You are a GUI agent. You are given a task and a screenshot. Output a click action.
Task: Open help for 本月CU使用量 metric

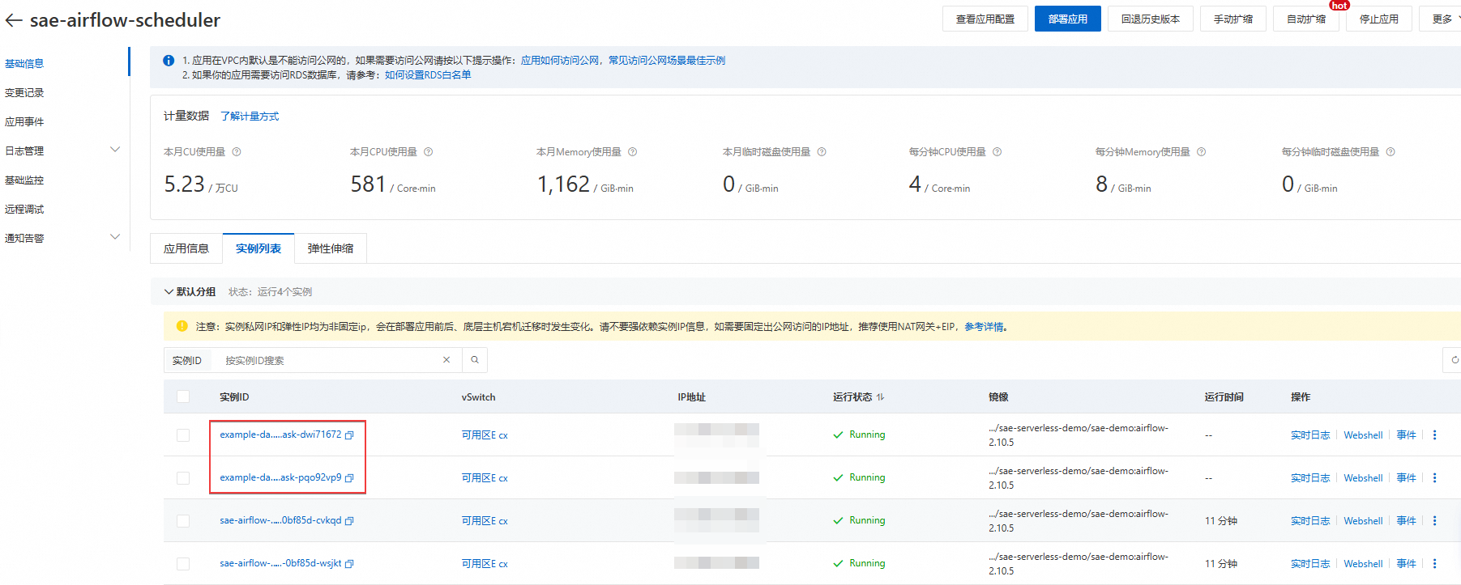click(x=237, y=152)
